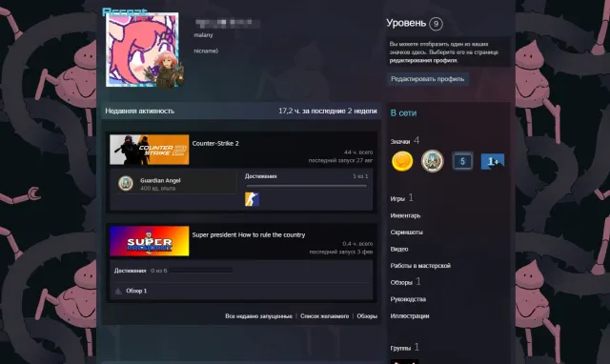Click the 17,2 ч. за последние 2 недели text

pos(328,111)
